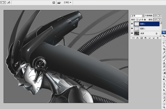The image size is (166, 109).
Task: Open the flow percentage arrow in options bar
Action: click(x=5, y=3)
